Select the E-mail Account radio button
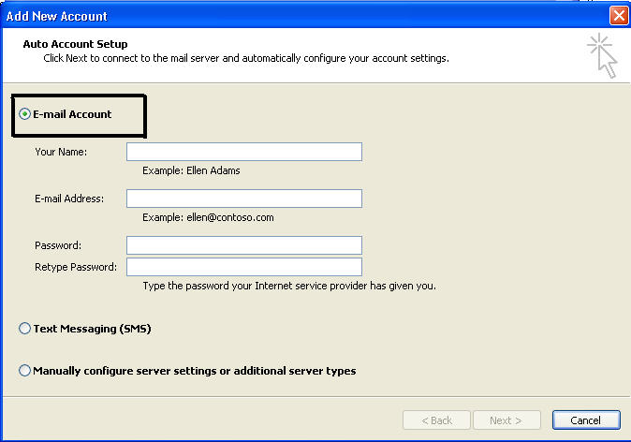The height and width of the screenshot is (442, 631). (25, 114)
